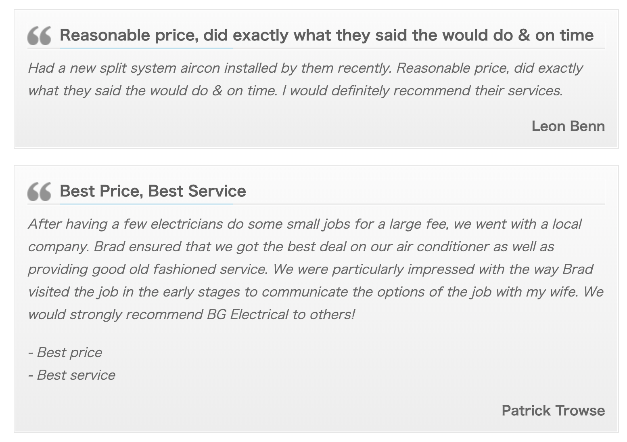Click the split system aircon review text
The image size is (627, 442).
click(x=305, y=79)
